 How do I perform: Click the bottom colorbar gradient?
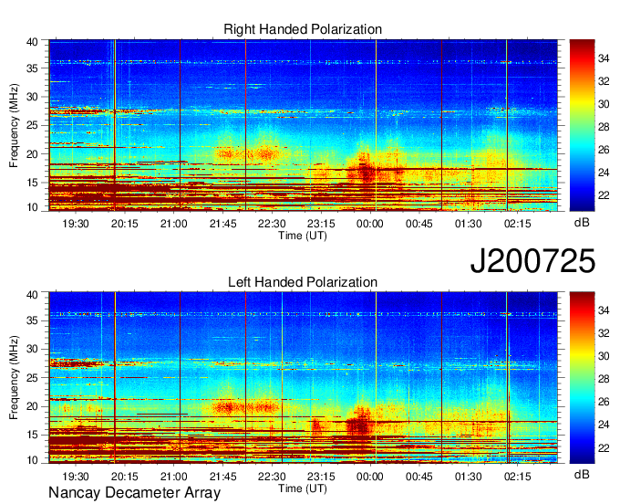coord(582,378)
